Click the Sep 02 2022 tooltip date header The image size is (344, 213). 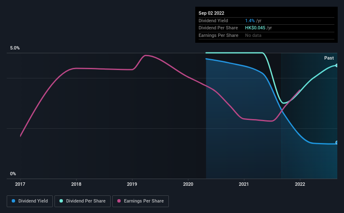click(x=212, y=13)
